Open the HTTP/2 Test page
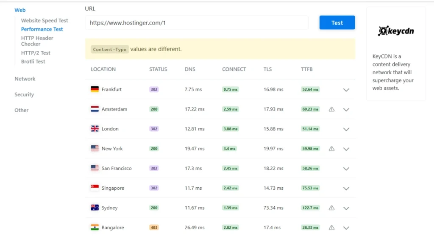This screenshot has height=244, width=434. (x=36, y=53)
